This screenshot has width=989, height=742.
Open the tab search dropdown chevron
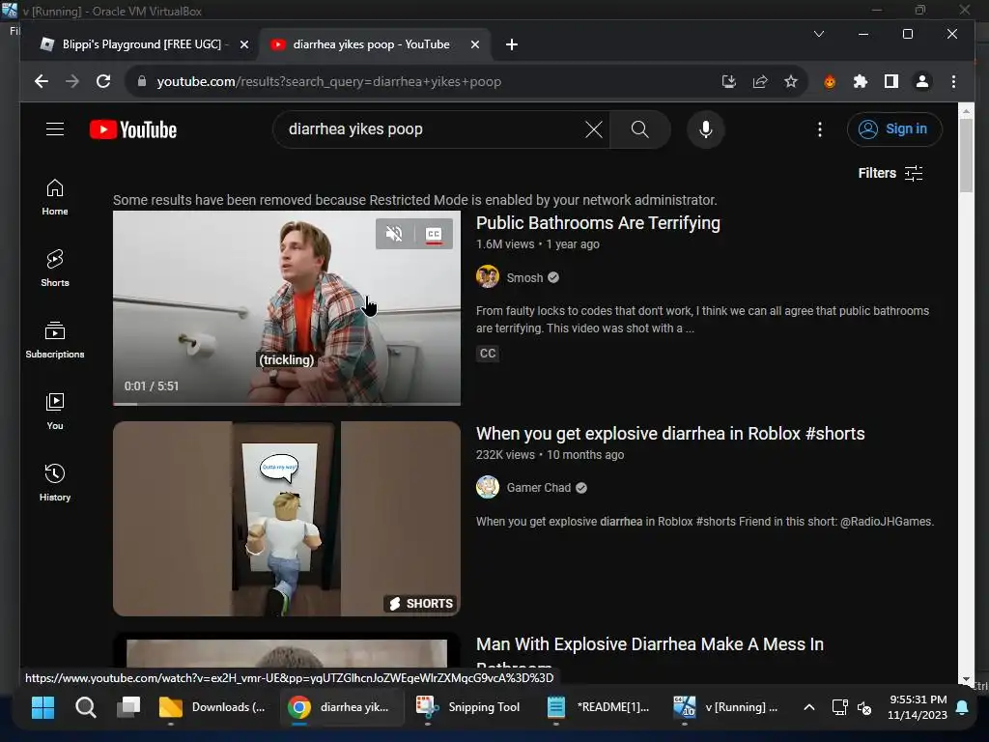pyautogui.click(x=819, y=34)
